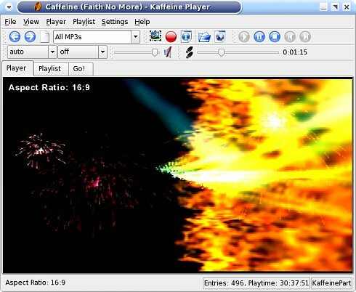This screenshot has height=292, width=356.
Task: Open the Playlist menu
Action: (84, 22)
